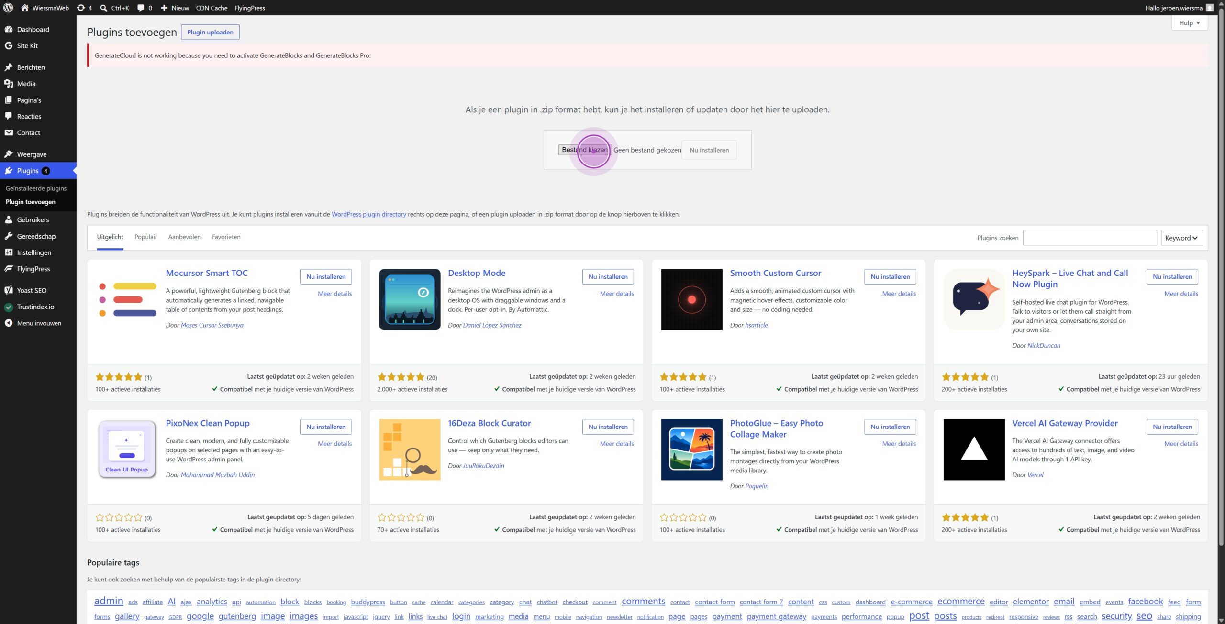Open the comments bubble icon in the admin bar

(x=141, y=8)
